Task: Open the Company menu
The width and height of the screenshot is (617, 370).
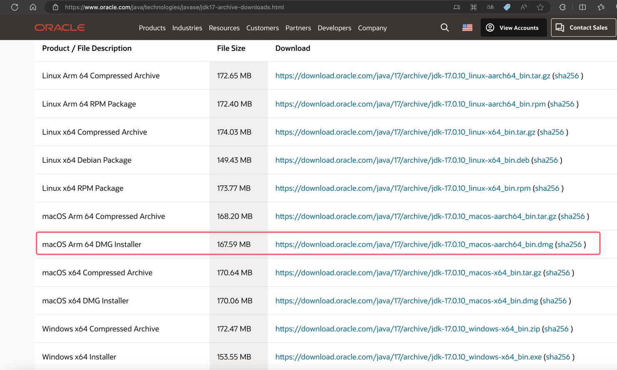Action: tap(372, 28)
